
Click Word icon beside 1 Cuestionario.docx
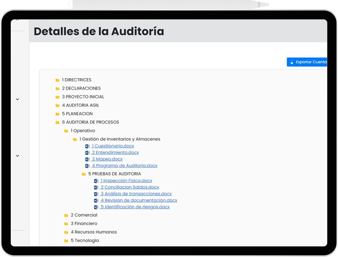pos(87,146)
